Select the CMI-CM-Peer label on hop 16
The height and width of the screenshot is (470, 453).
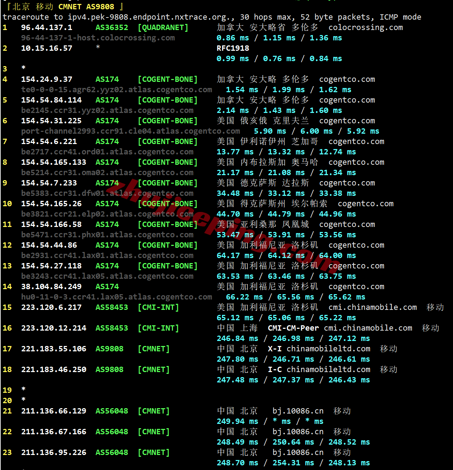(293, 328)
